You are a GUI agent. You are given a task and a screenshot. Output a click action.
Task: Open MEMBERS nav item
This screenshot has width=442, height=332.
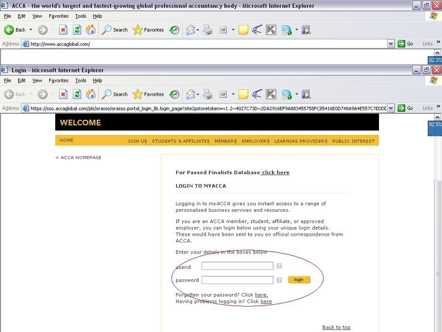[x=225, y=141]
